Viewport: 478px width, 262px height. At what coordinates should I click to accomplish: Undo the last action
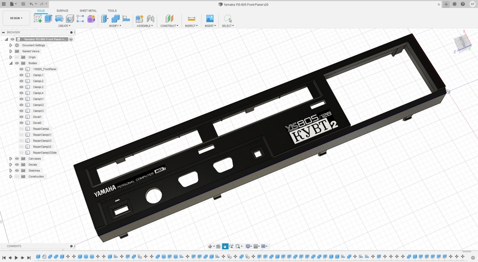coord(31,4)
